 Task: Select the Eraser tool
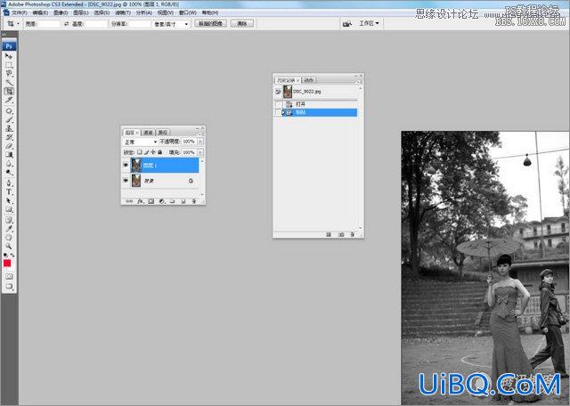click(9, 146)
